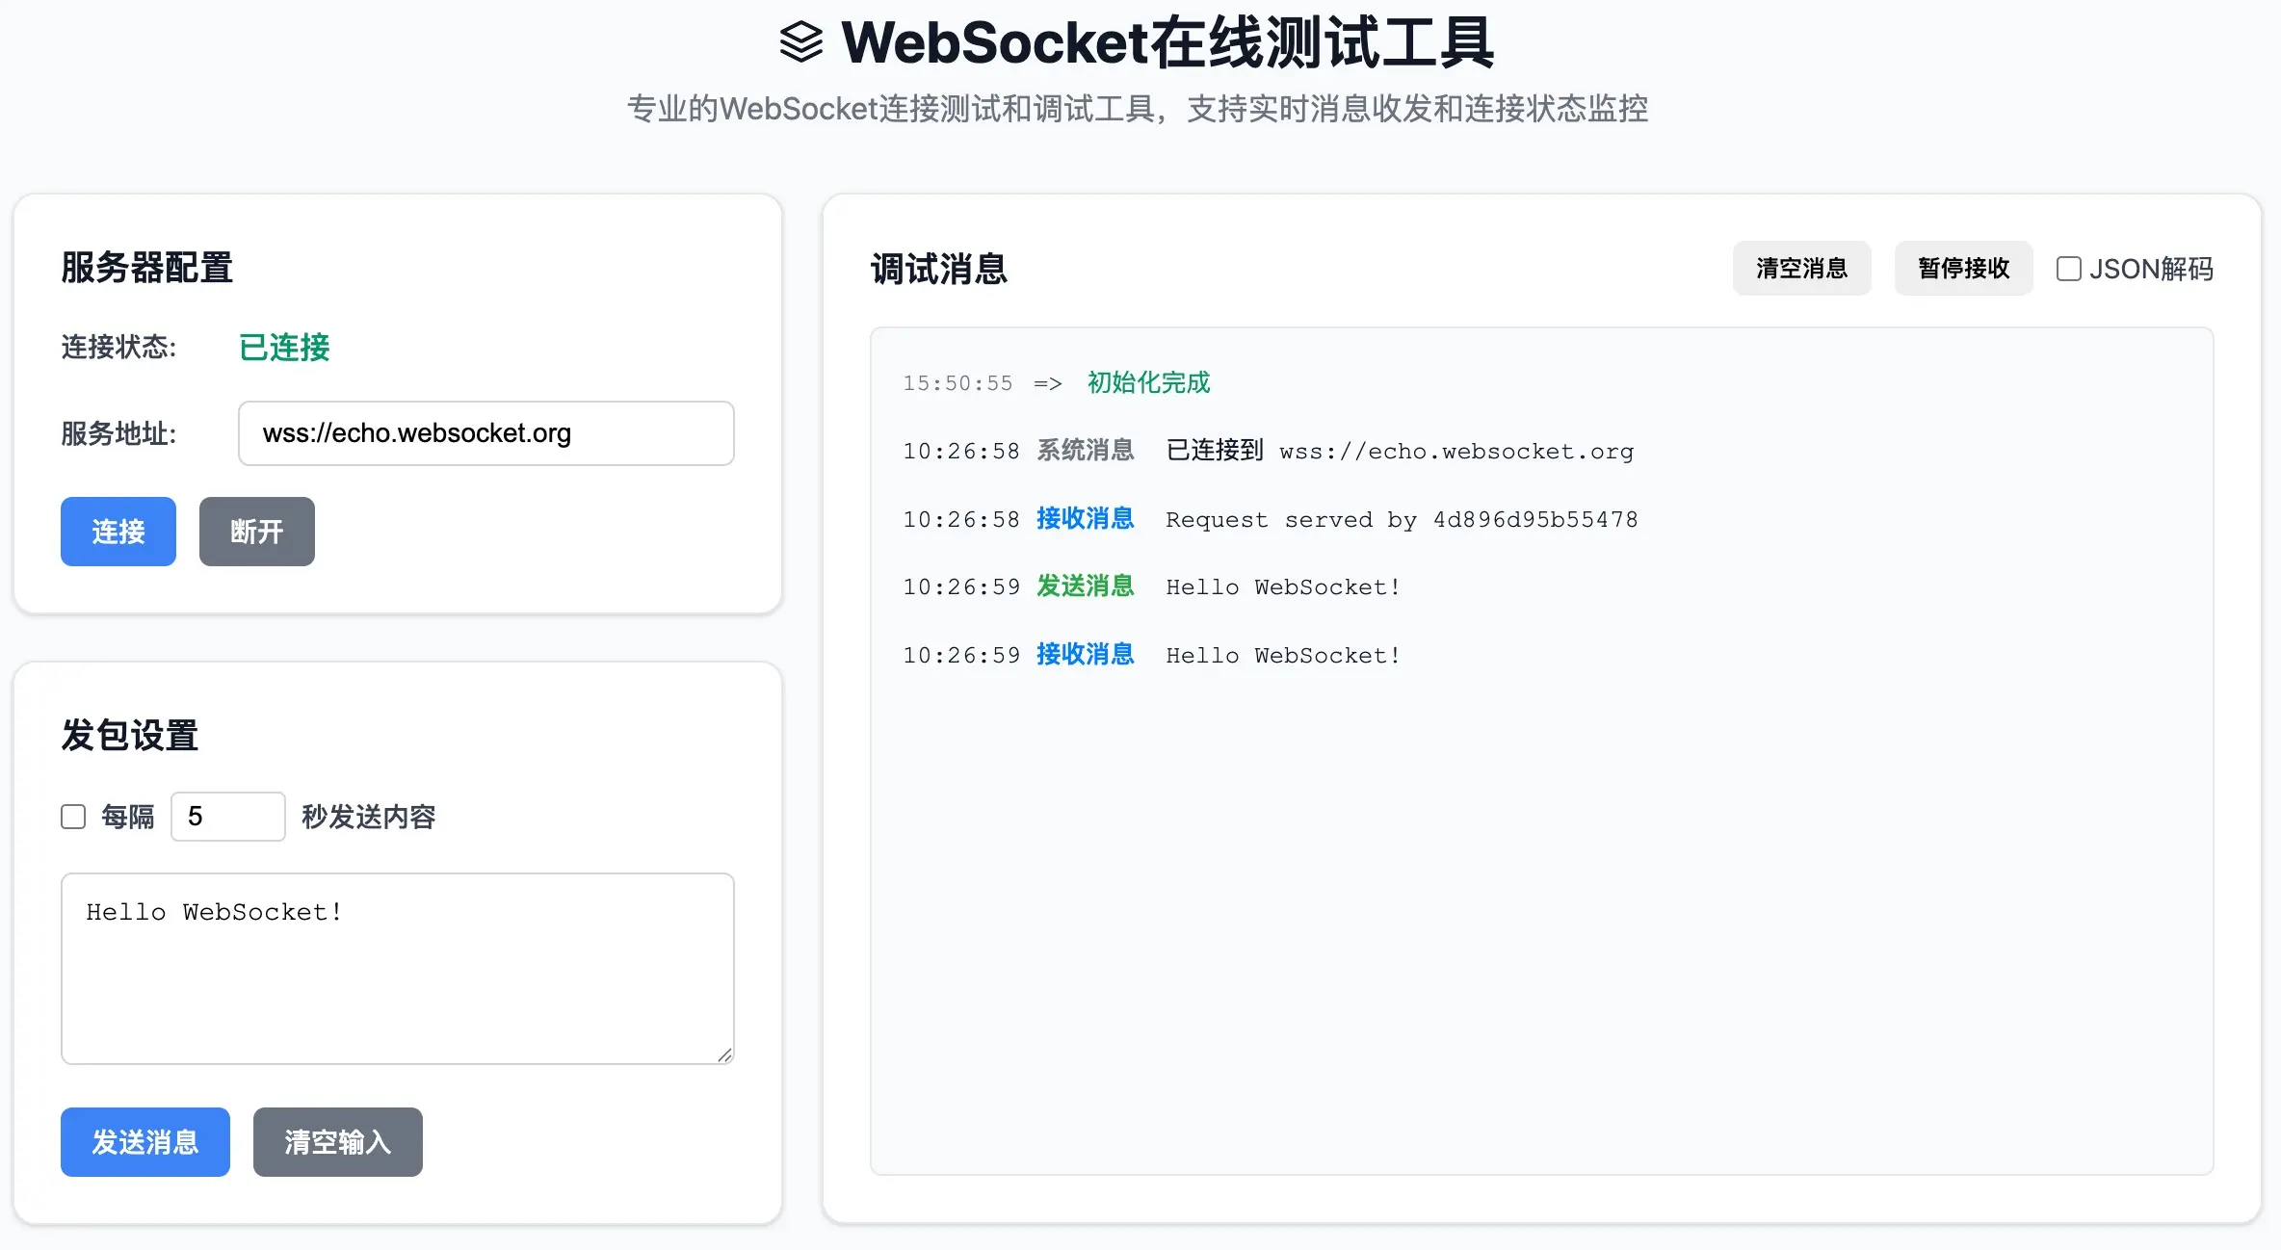Click the received Hello WebSocket! echo message

point(1282,655)
